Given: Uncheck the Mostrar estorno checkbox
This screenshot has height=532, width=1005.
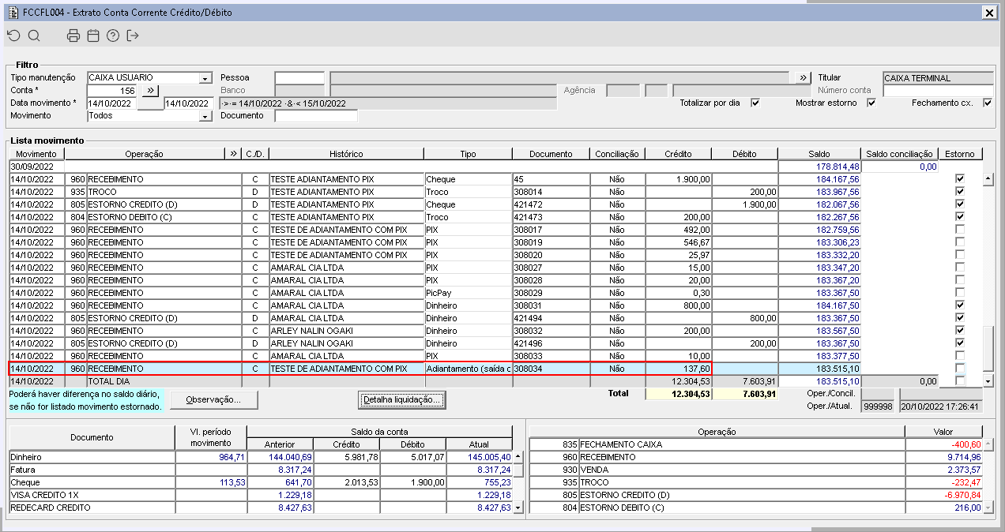Looking at the screenshot, I should pyautogui.click(x=871, y=103).
